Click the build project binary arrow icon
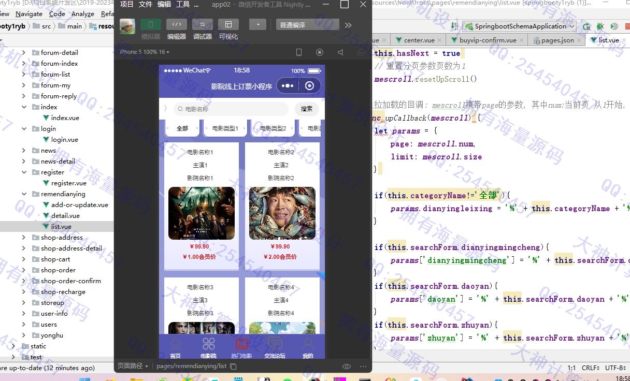The height and width of the screenshot is (381, 630). (454, 26)
